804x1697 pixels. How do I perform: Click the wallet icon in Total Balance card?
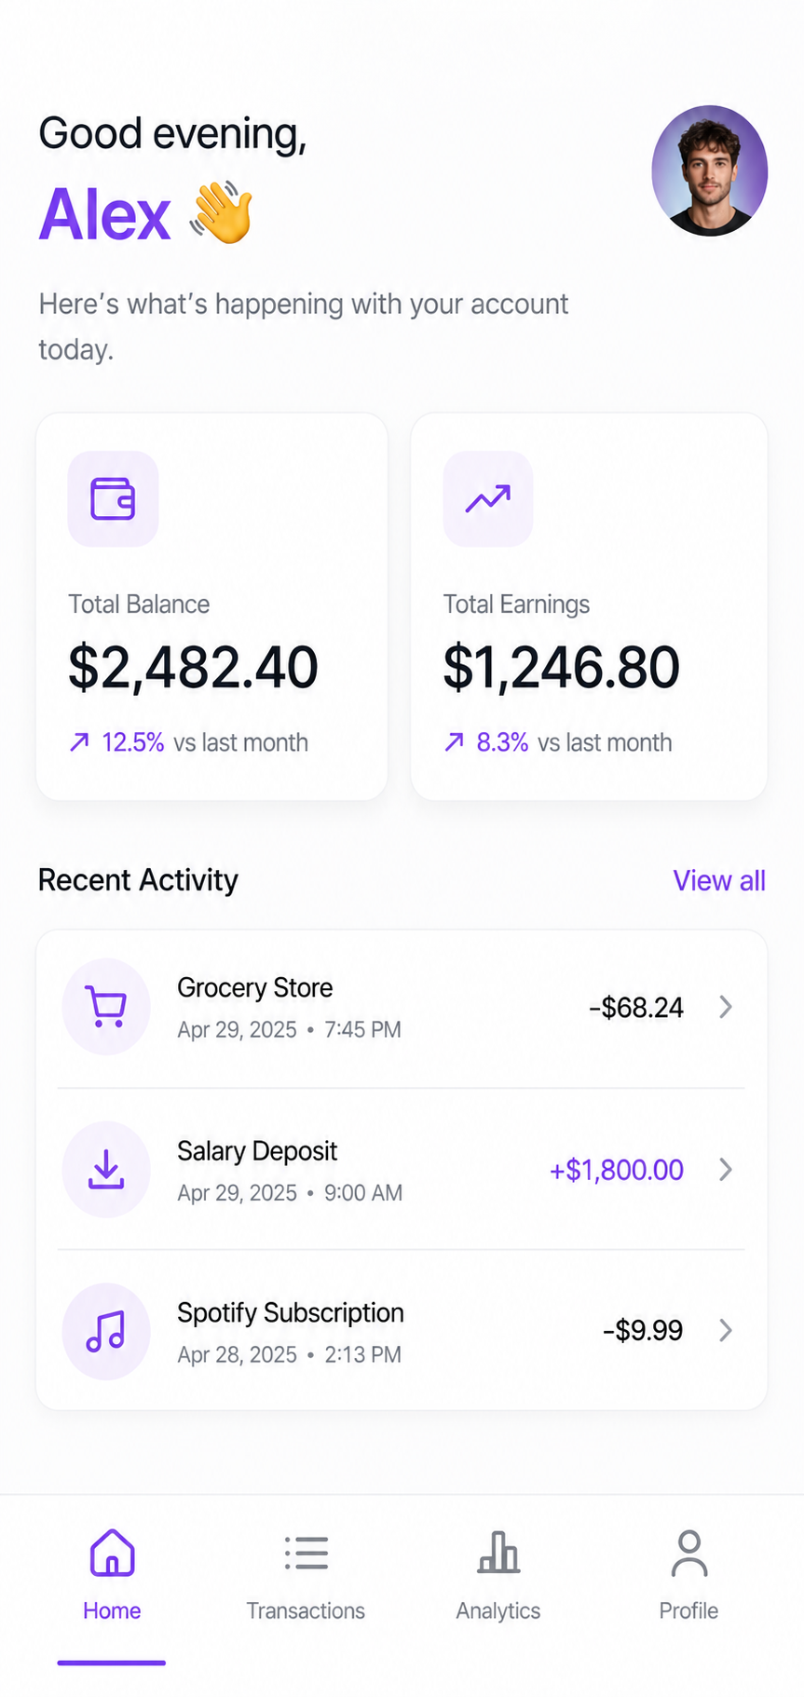tap(113, 498)
